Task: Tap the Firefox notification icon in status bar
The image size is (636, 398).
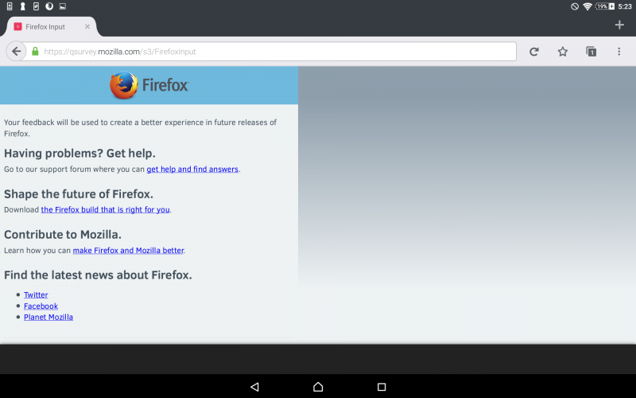Action: coord(49,6)
